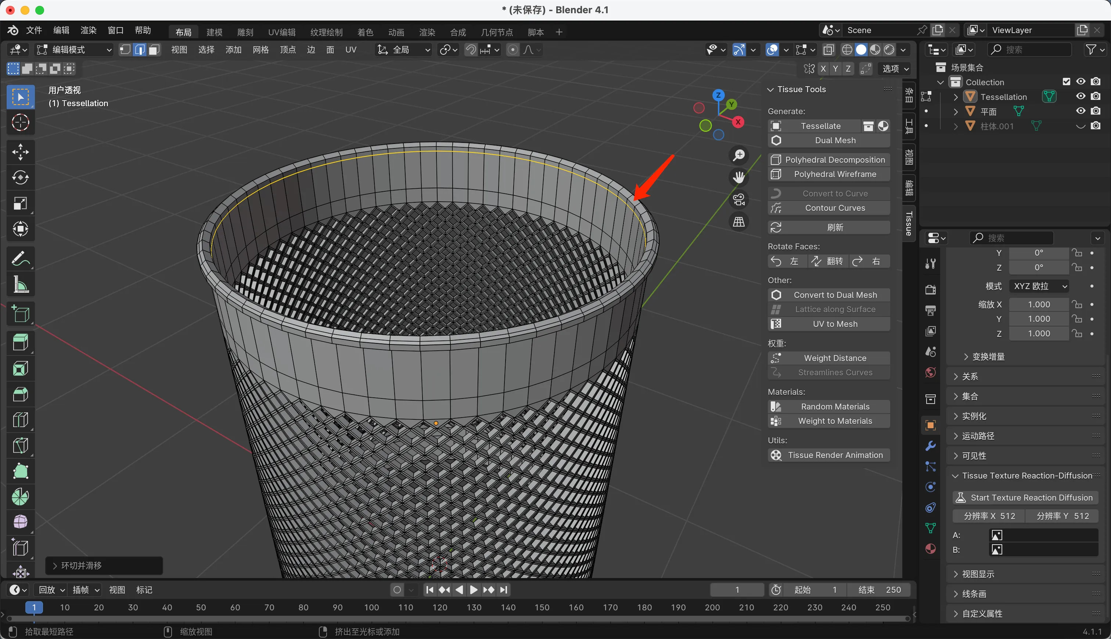Open the Material properties sphere tab

930,549
